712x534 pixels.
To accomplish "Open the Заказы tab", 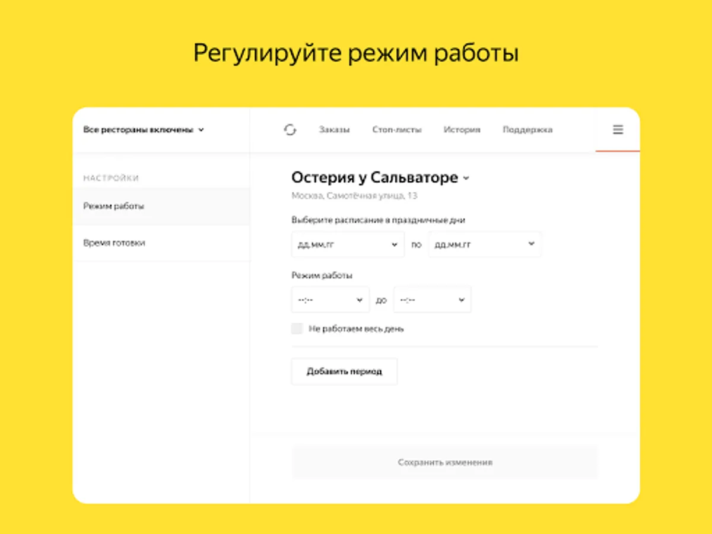I will [334, 129].
